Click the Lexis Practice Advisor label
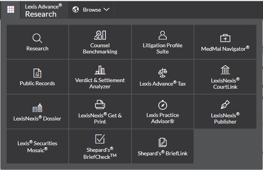 click(x=163, y=118)
